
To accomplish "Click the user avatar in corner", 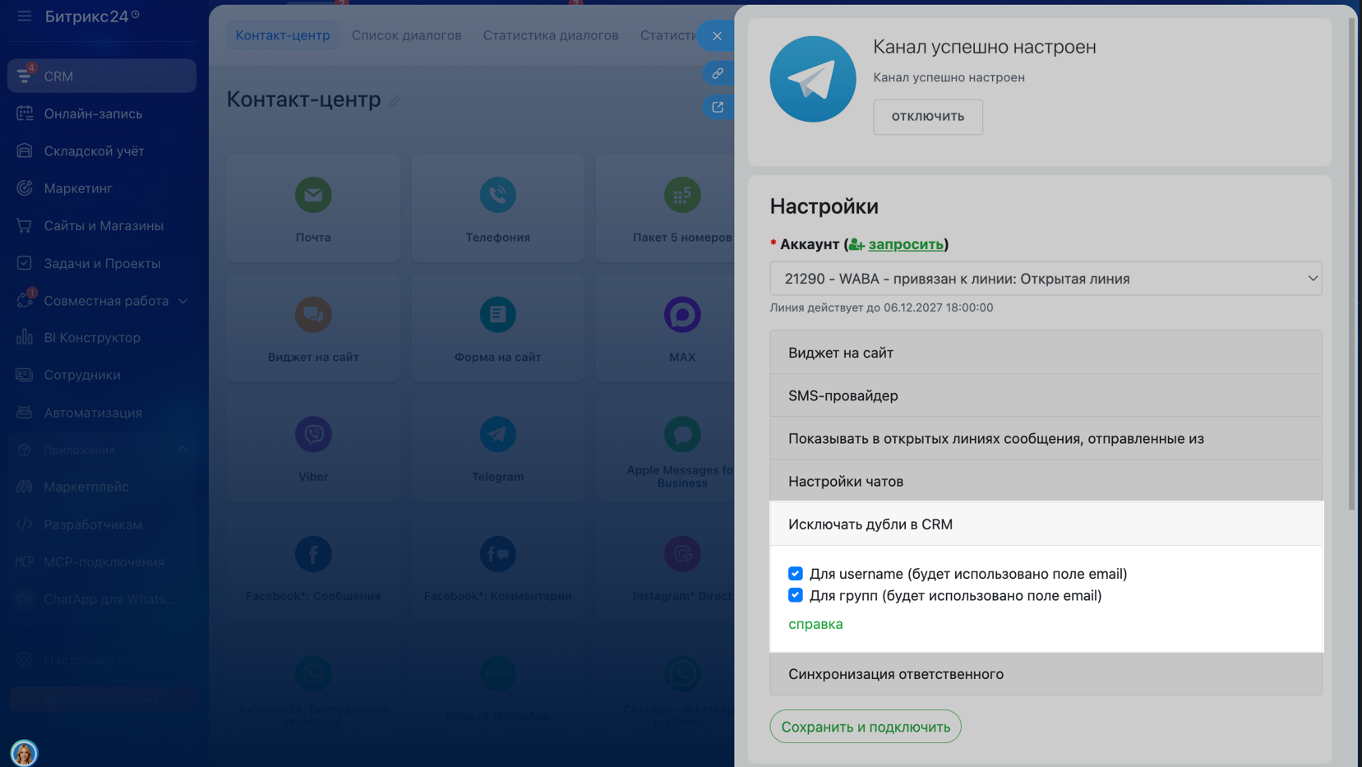I will pos(24,752).
